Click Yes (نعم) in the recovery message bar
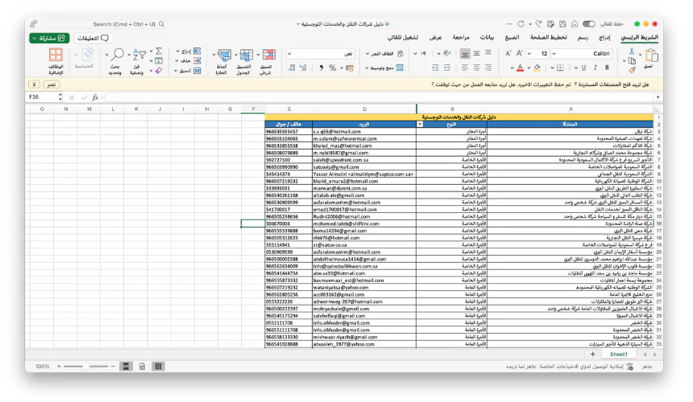The height and width of the screenshot is (402, 693). coord(50,84)
